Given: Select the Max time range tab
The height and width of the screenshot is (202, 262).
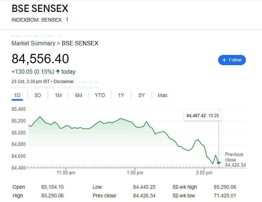Looking at the screenshot, I should click(x=162, y=95).
